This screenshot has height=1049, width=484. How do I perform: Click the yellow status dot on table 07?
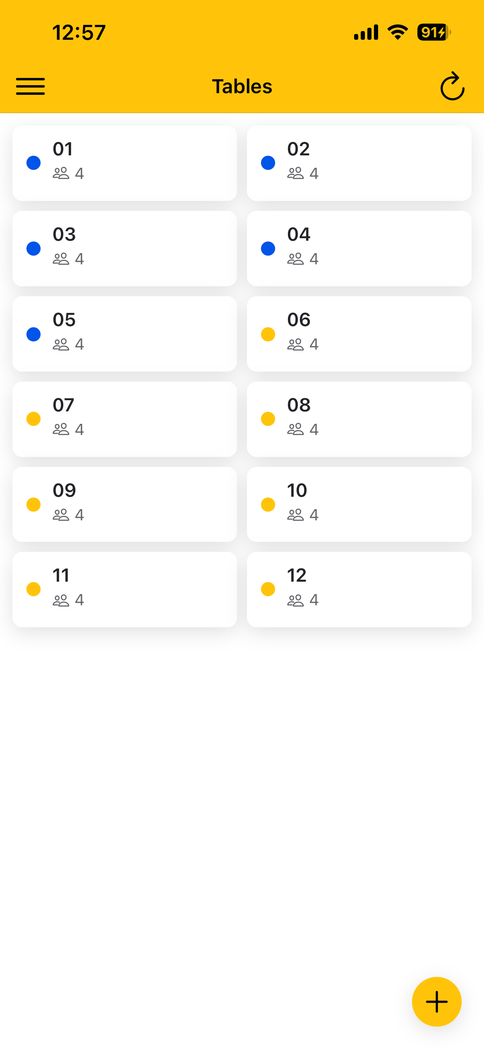[34, 419]
